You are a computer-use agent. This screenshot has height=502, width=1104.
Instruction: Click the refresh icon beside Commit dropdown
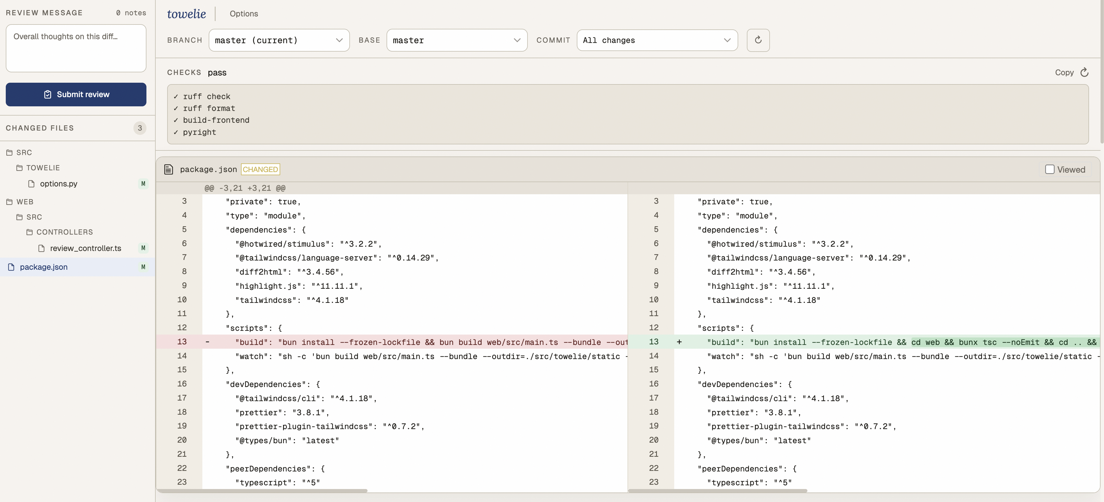pos(758,40)
